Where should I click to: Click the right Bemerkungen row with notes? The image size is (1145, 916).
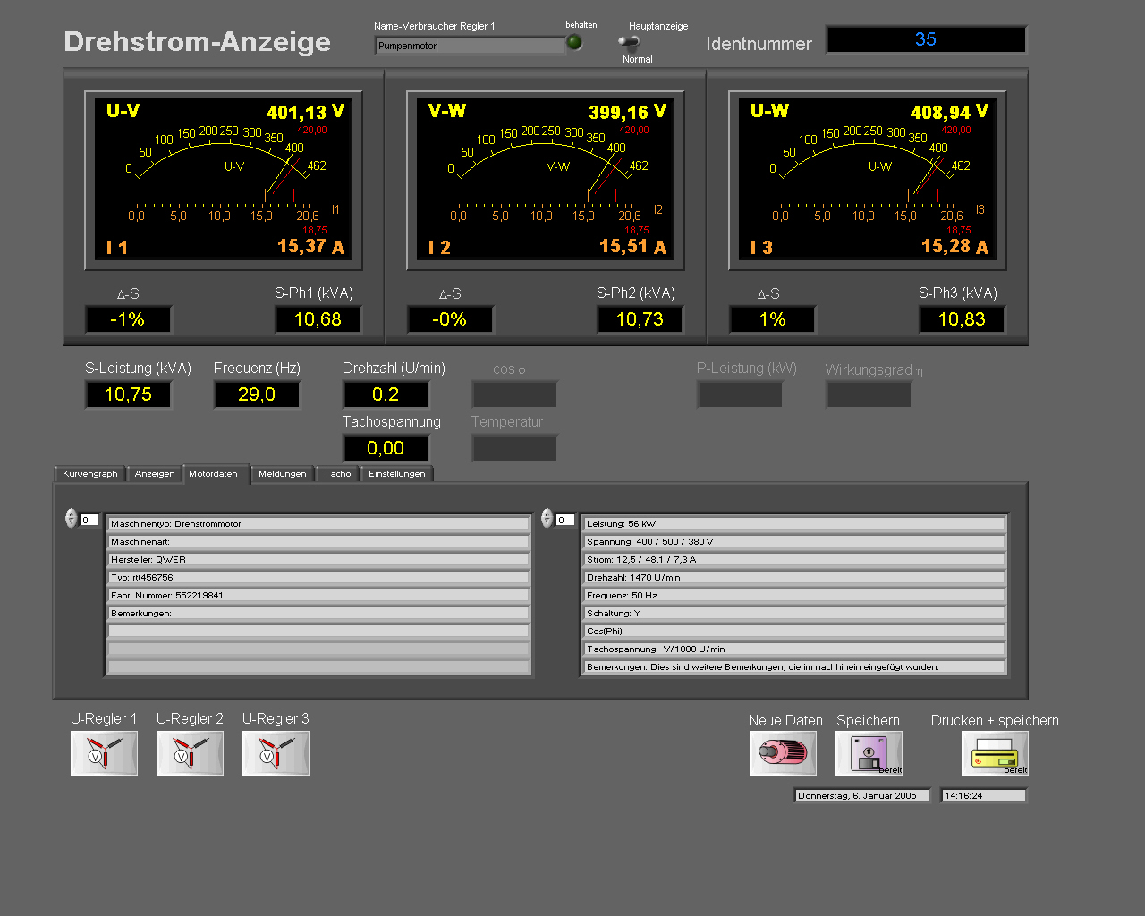tap(794, 667)
